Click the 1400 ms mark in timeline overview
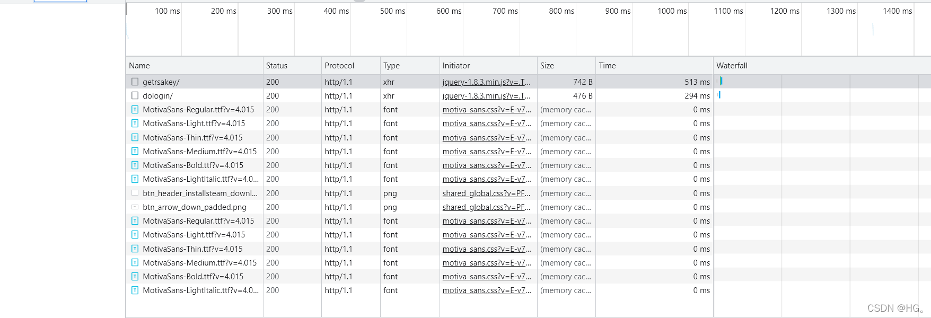The height and width of the screenshot is (318, 931). [x=898, y=11]
